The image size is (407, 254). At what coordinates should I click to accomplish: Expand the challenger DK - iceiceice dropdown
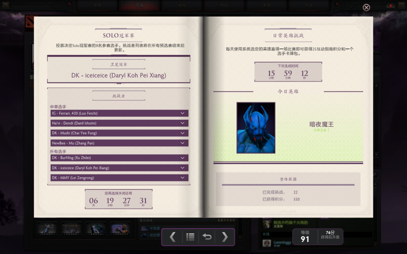119,168
